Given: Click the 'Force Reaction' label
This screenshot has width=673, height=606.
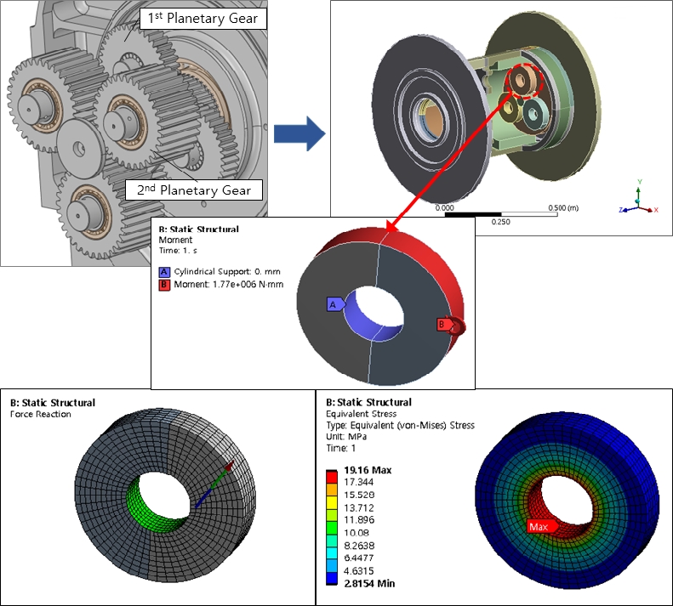Looking at the screenshot, I should [40, 414].
